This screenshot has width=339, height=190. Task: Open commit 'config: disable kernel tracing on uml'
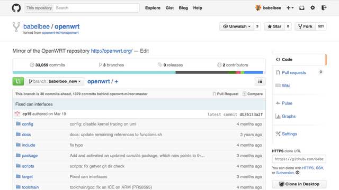[103, 124]
